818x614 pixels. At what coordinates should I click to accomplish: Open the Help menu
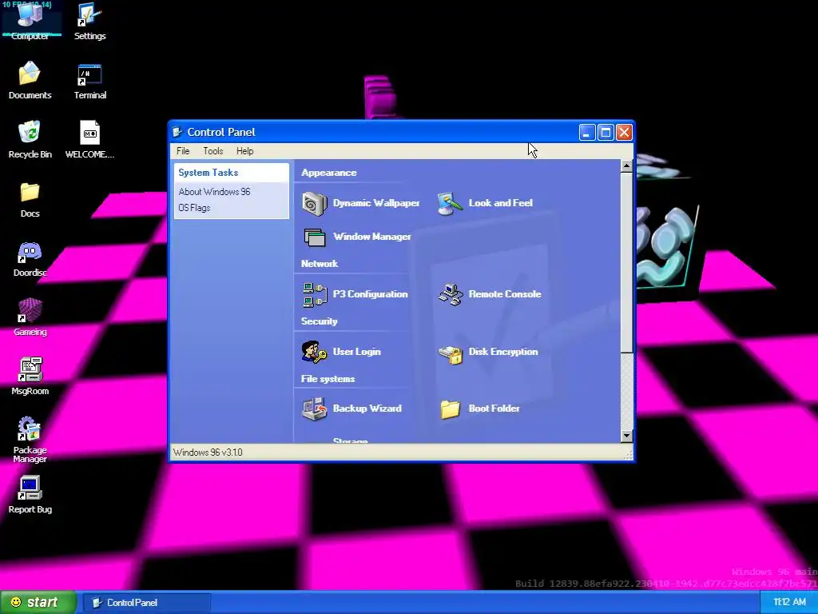(244, 151)
